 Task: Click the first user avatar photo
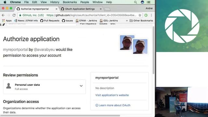pos(126,43)
